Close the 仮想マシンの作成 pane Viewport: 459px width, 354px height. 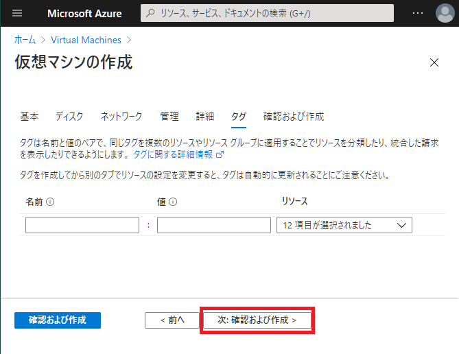434,62
